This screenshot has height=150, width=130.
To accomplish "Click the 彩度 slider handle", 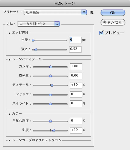I will (x=54, y=130).
